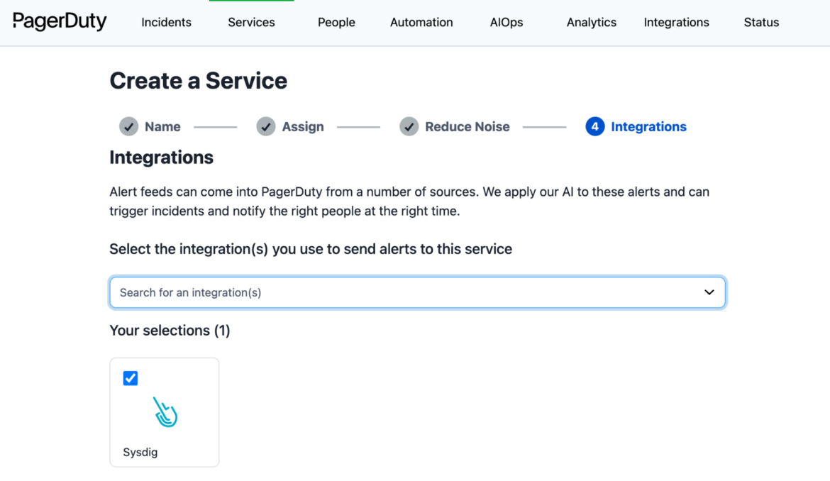Click the PagerDuty logo
830x481 pixels.
(x=60, y=22)
